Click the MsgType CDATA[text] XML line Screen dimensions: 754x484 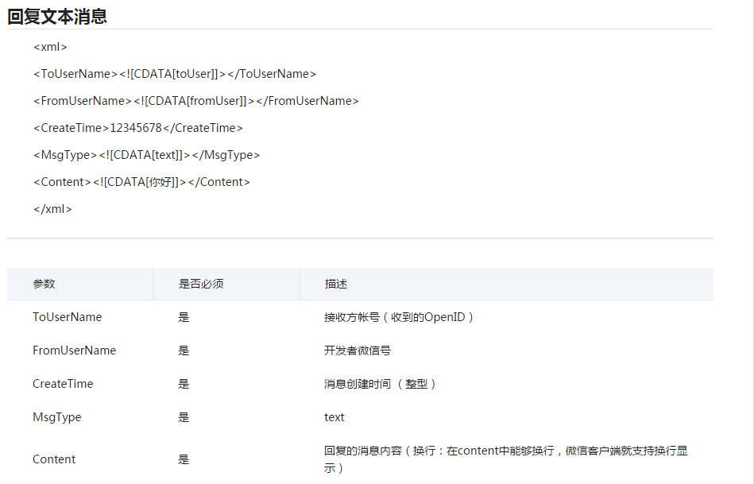click(147, 155)
